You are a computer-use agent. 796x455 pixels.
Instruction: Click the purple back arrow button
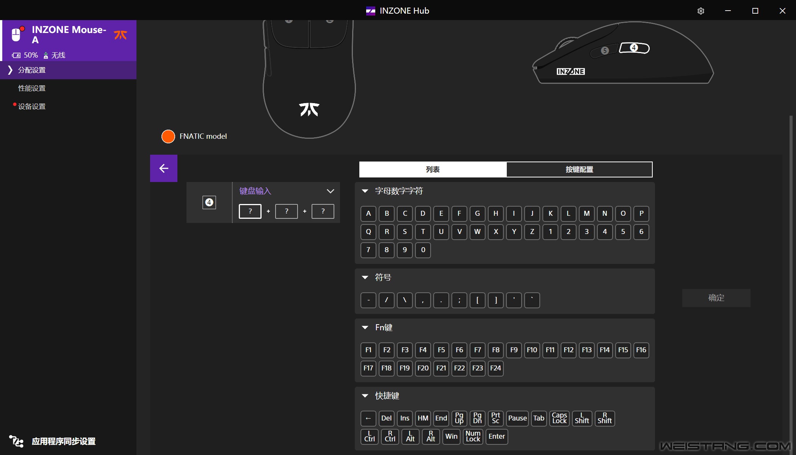[x=164, y=168]
